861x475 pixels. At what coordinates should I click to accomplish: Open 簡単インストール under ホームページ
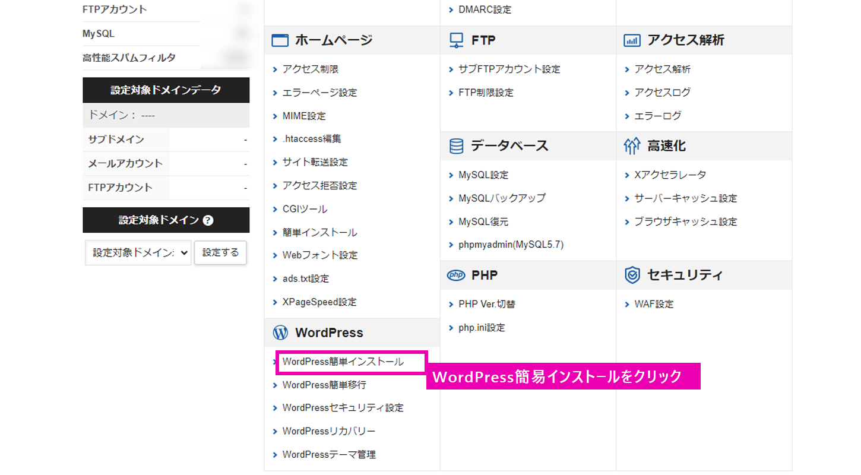[319, 233]
